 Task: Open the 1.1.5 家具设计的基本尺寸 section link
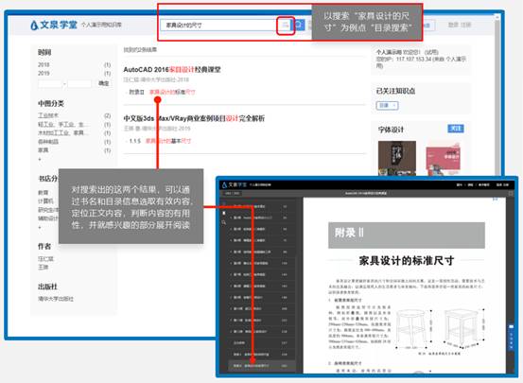(x=160, y=141)
